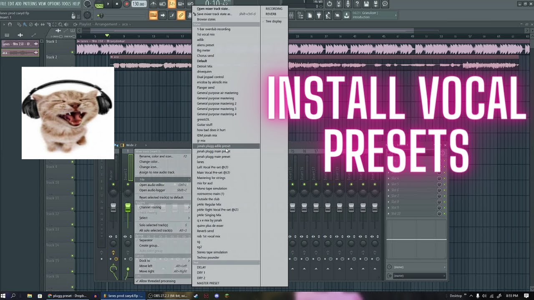The height and width of the screenshot is (300, 534).
Task: Expand the 'Dock to' submenu
Action: click(x=162, y=261)
